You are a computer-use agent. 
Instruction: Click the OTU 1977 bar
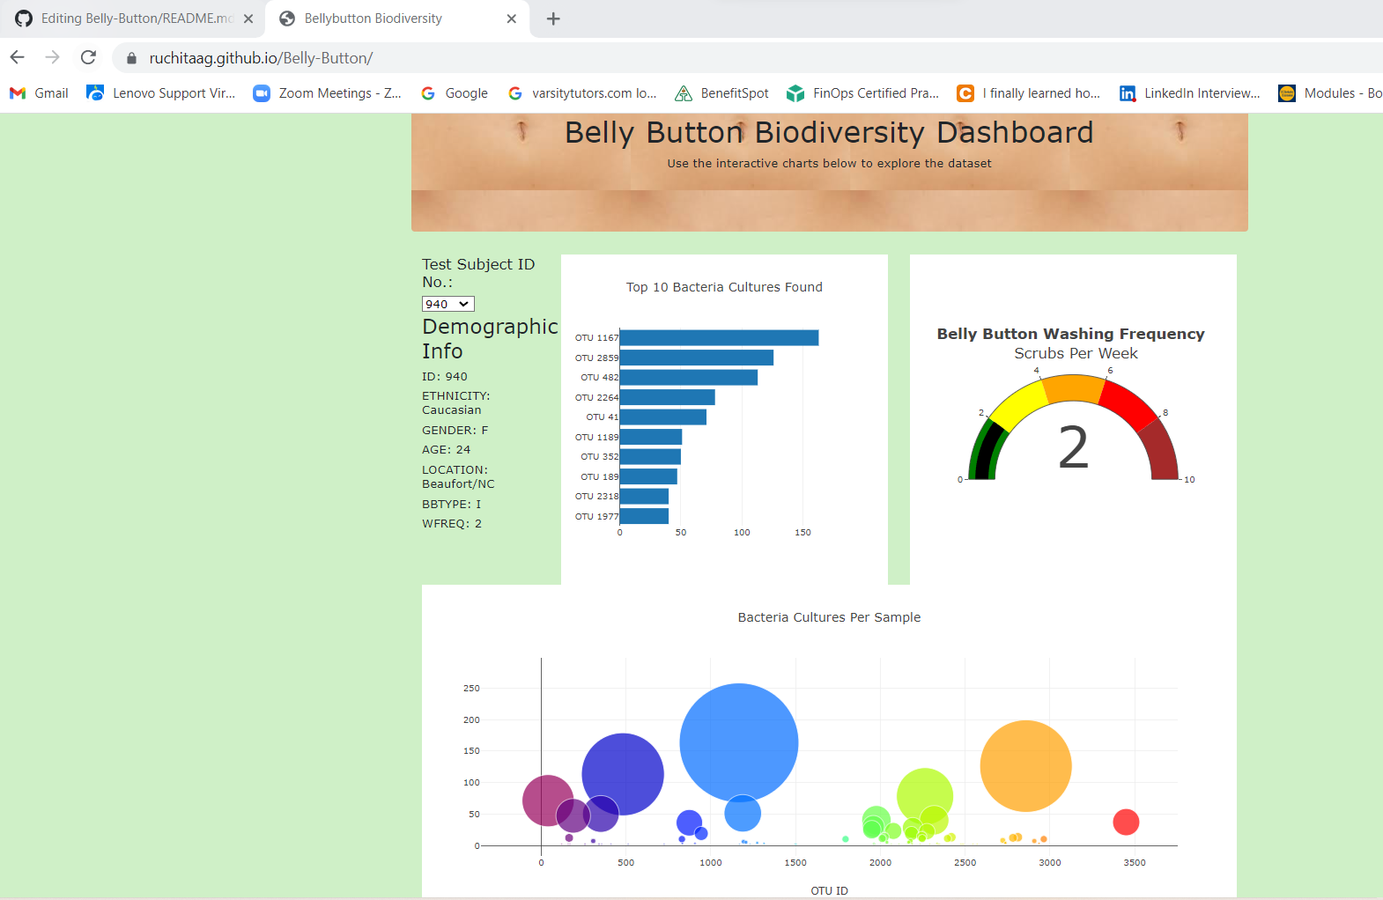pos(644,516)
